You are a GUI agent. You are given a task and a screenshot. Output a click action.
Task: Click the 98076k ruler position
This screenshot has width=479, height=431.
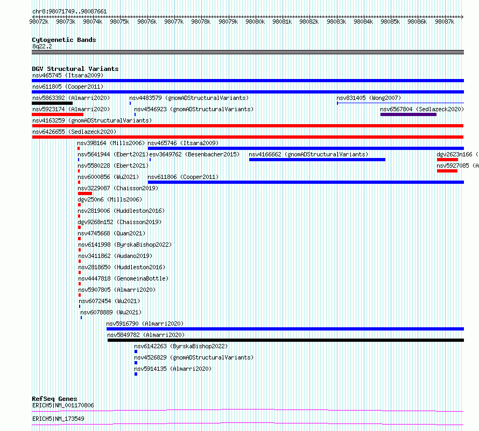tap(147, 21)
